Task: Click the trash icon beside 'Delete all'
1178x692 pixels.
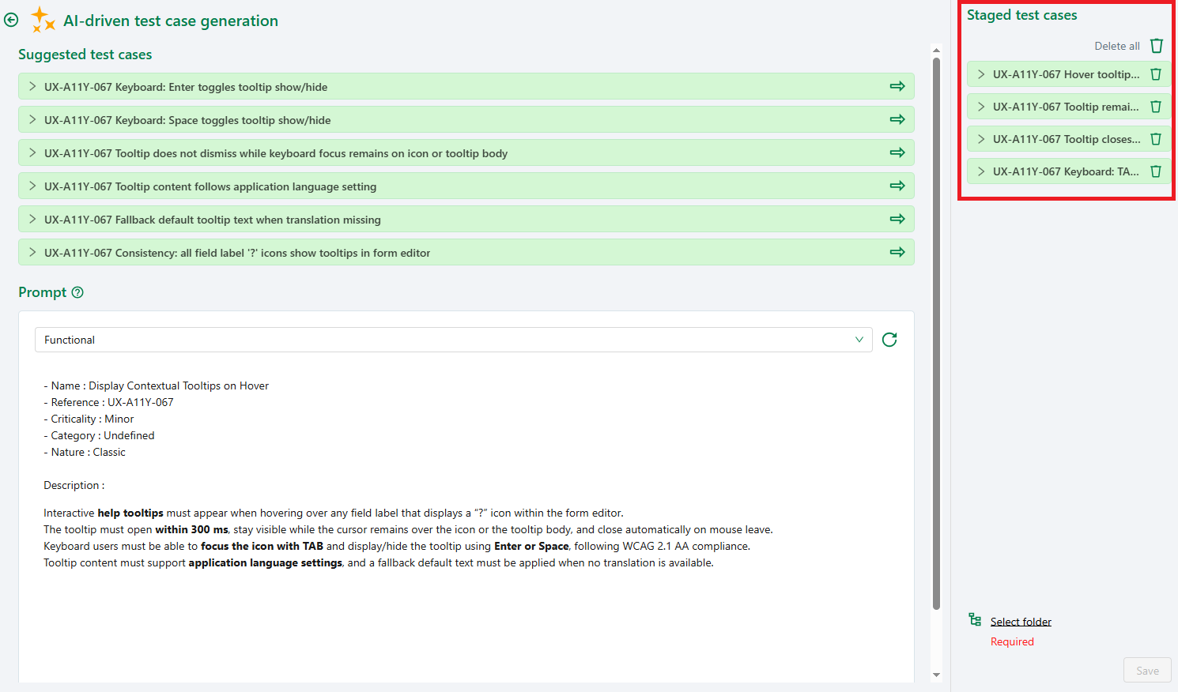Action: click(x=1156, y=45)
